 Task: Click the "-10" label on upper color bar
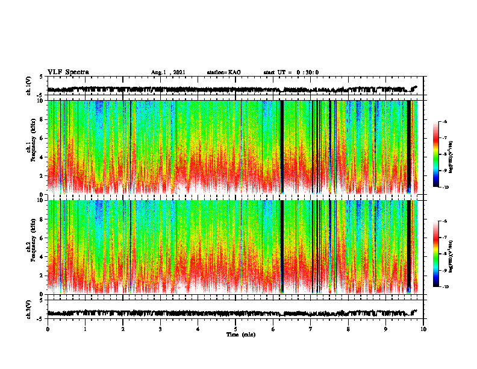(x=445, y=188)
